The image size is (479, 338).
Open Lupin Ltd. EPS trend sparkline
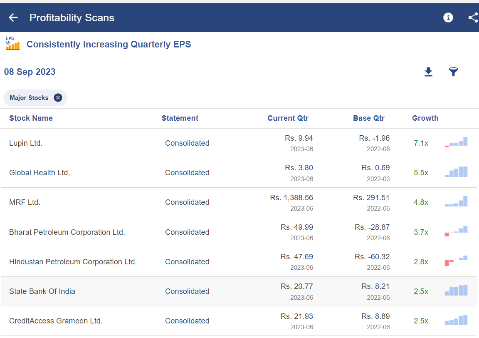tap(456, 142)
